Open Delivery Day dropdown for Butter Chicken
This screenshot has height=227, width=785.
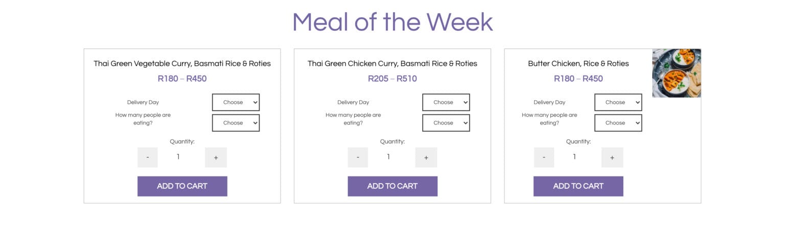(618, 102)
